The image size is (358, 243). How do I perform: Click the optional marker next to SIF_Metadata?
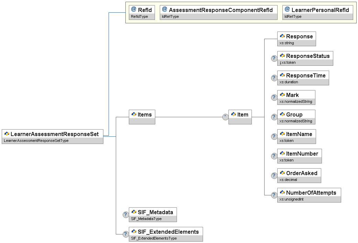tap(126, 215)
